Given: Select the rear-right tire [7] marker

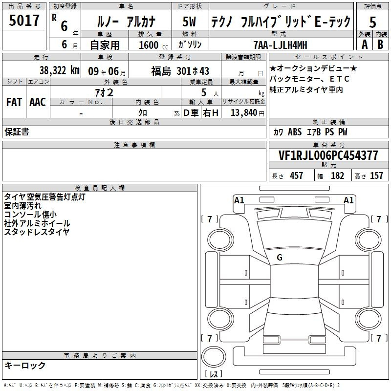Looking at the screenshot, I should 378,338.
